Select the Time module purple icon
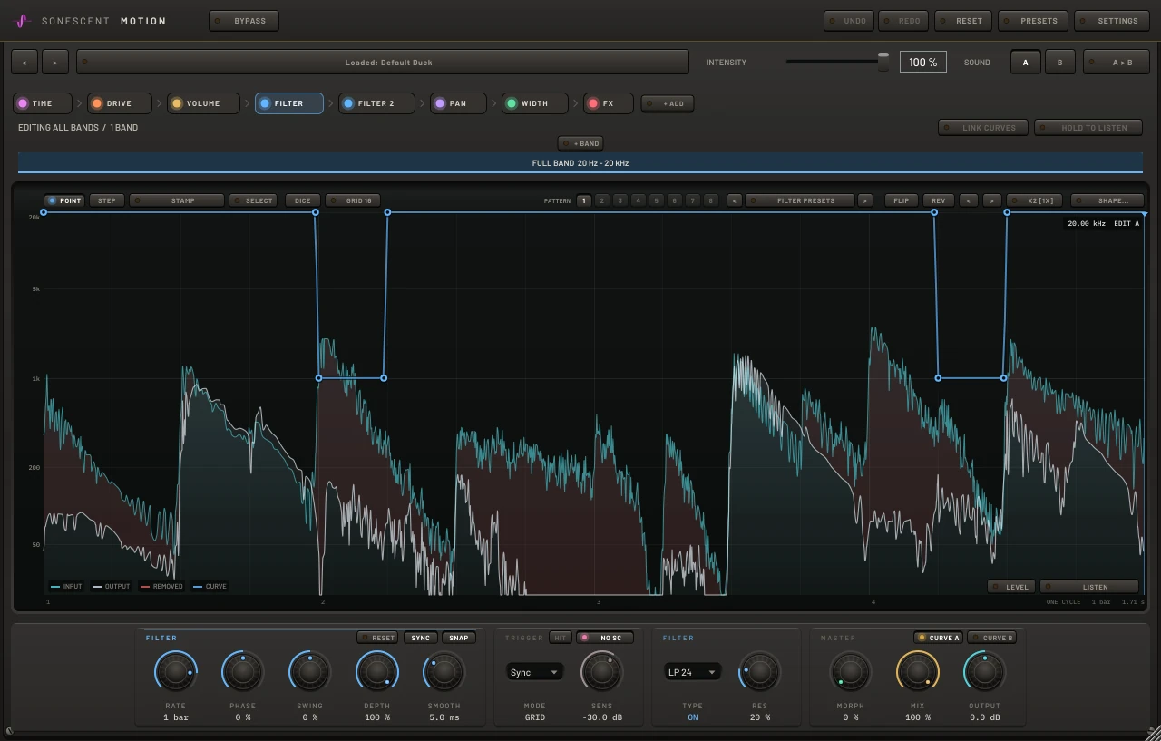 [x=23, y=103]
